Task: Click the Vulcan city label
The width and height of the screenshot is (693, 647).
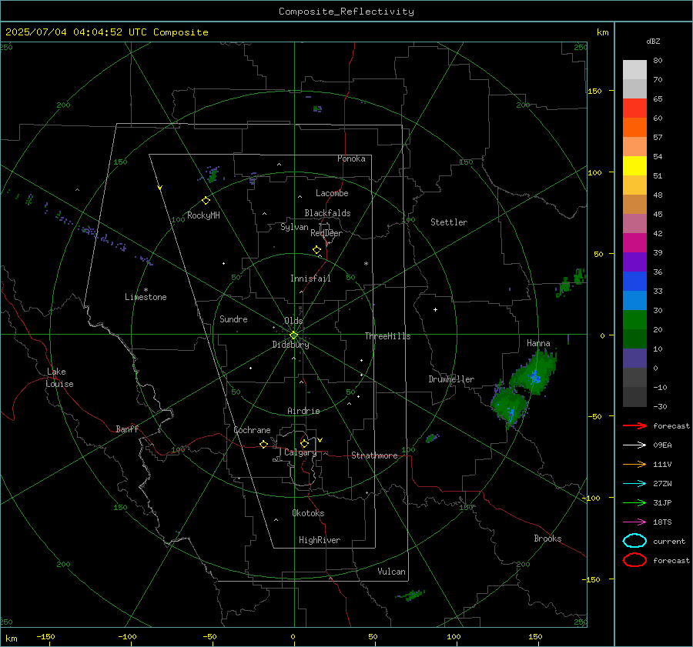Action: click(x=391, y=572)
